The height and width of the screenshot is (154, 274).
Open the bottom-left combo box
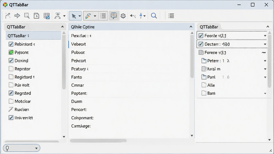(x=21, y=148)
